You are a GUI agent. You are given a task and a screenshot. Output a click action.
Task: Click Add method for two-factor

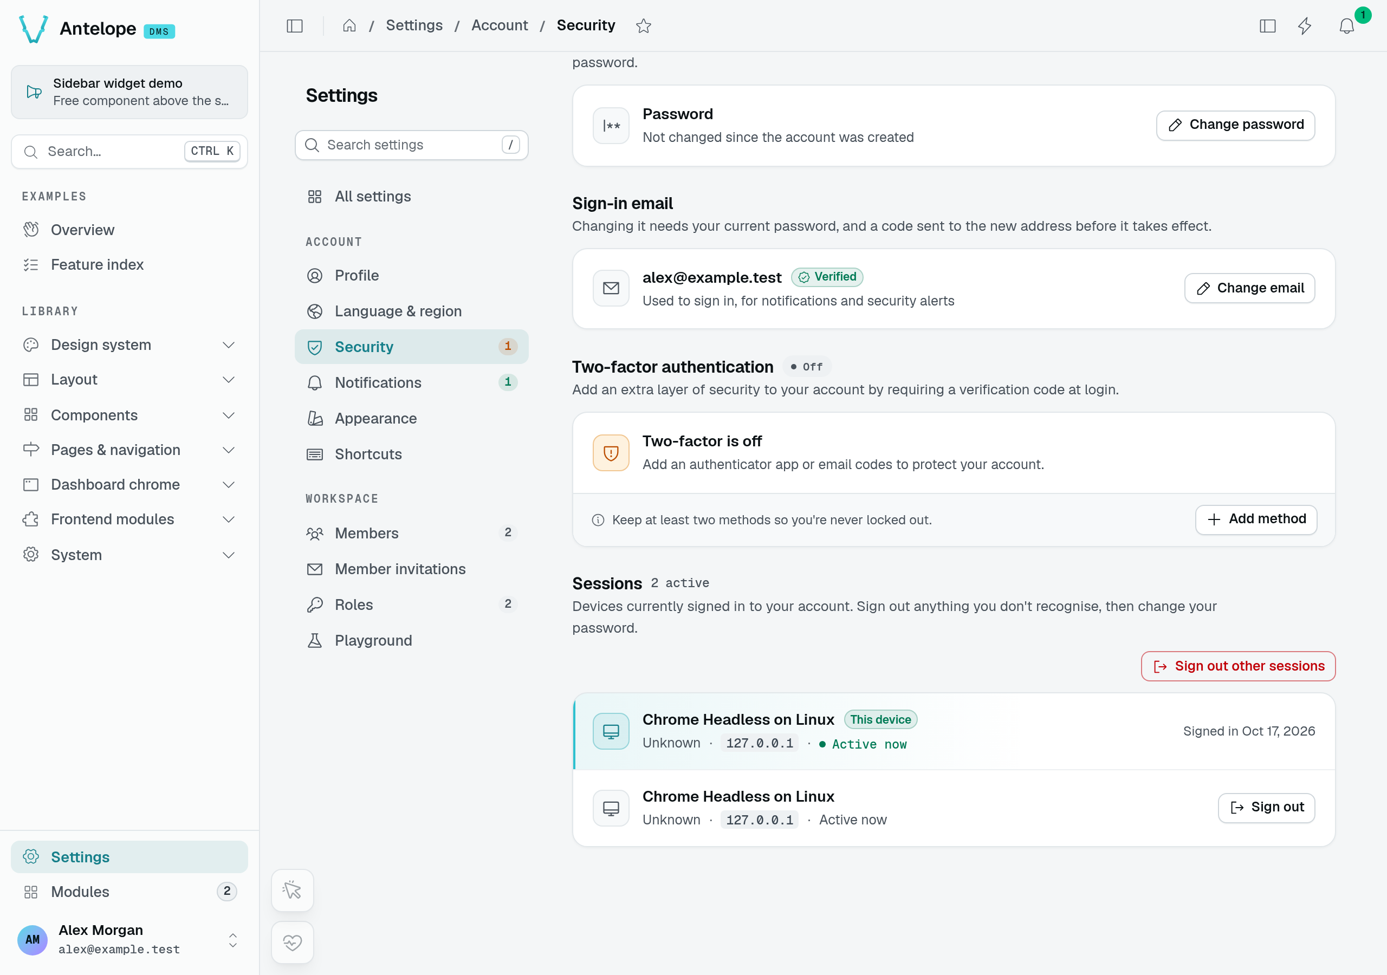pyautogui.click(x=1256, y=519)
